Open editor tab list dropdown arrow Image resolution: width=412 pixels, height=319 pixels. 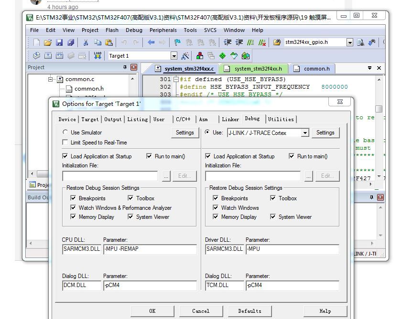pos(369,68)
